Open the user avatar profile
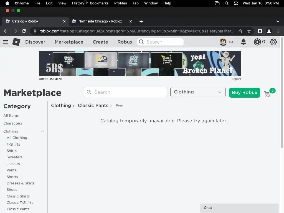Viewport: 284px width, 213px height. (223, 42)
